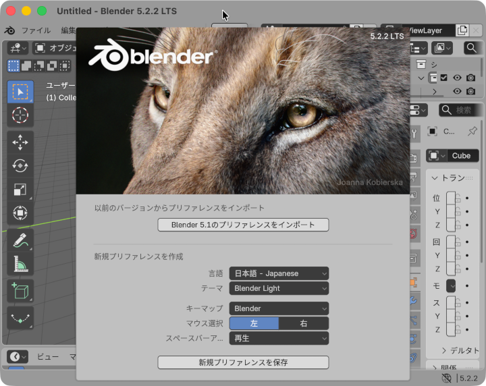Screen dimensions: 486x386
Task: Select the Add Cube tool
Action: coord(20,292)
